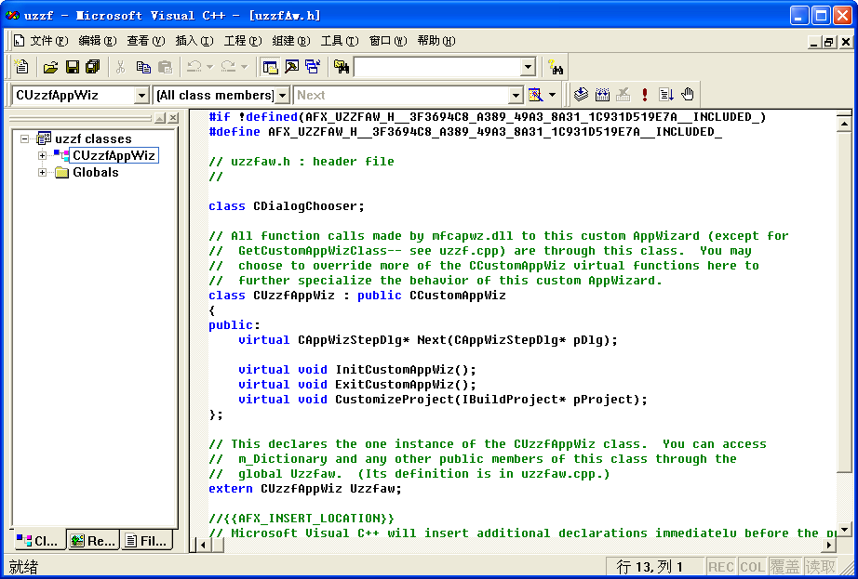This screenshot has height=579, width=858.
Task: Open the Window List icon
Action: coord(313,67)
